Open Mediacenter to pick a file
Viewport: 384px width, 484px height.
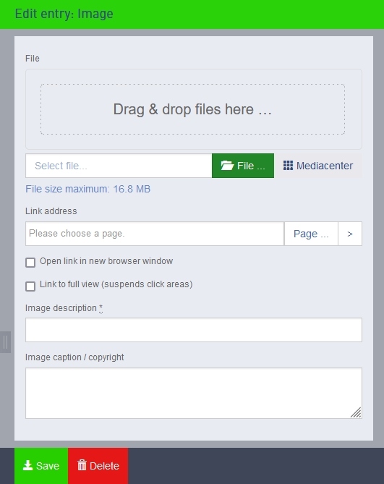tap(318, 166)
